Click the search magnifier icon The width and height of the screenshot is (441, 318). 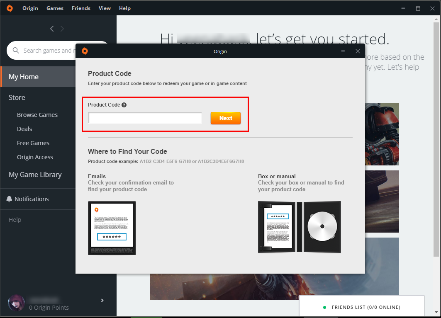click(16, 51)
